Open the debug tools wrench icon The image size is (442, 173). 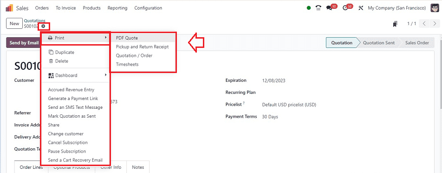click(361, 8)
